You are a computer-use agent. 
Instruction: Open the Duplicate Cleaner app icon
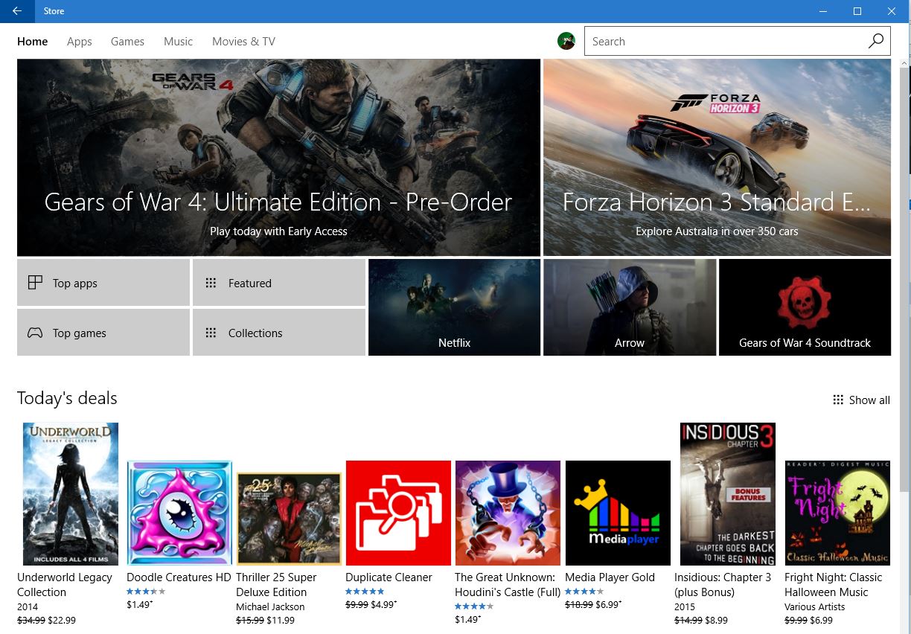tap(398, 513)
